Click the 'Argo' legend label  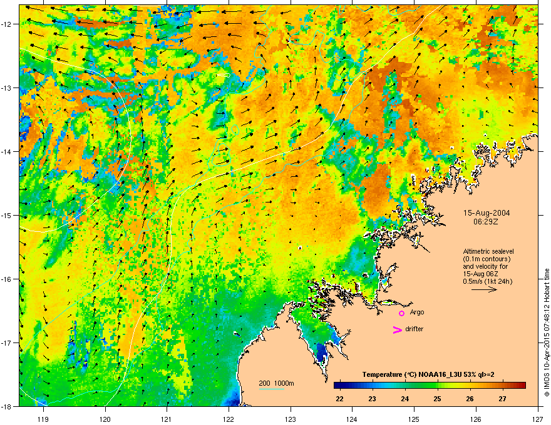click(417, 312)
